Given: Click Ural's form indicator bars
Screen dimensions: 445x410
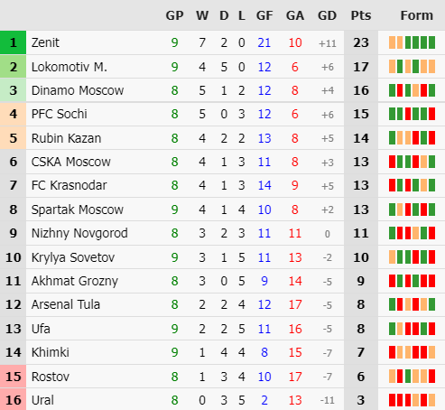Looking at the screenshot, I should (x=412, y=400).
